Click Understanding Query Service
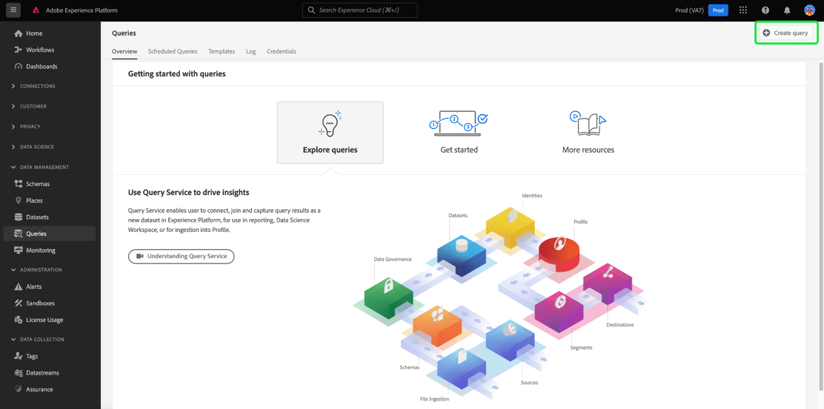 (x=181, y=256)
